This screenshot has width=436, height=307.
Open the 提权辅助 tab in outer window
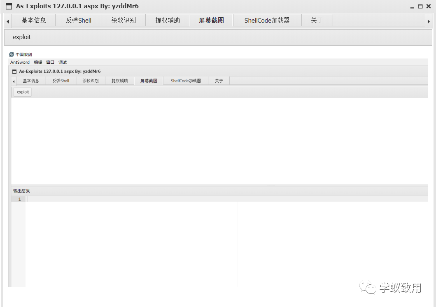(x=168, y=20)
